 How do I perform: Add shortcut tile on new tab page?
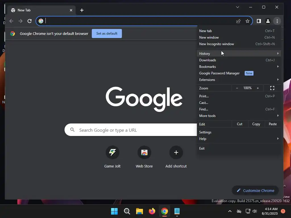pyautogui.click(x=176, y=157)
